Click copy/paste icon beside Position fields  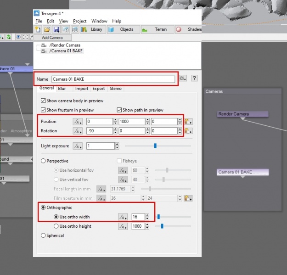188,122
